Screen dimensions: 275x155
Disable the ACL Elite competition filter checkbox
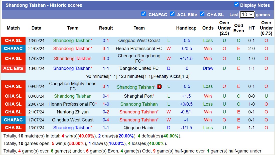[x=172, y=14]
